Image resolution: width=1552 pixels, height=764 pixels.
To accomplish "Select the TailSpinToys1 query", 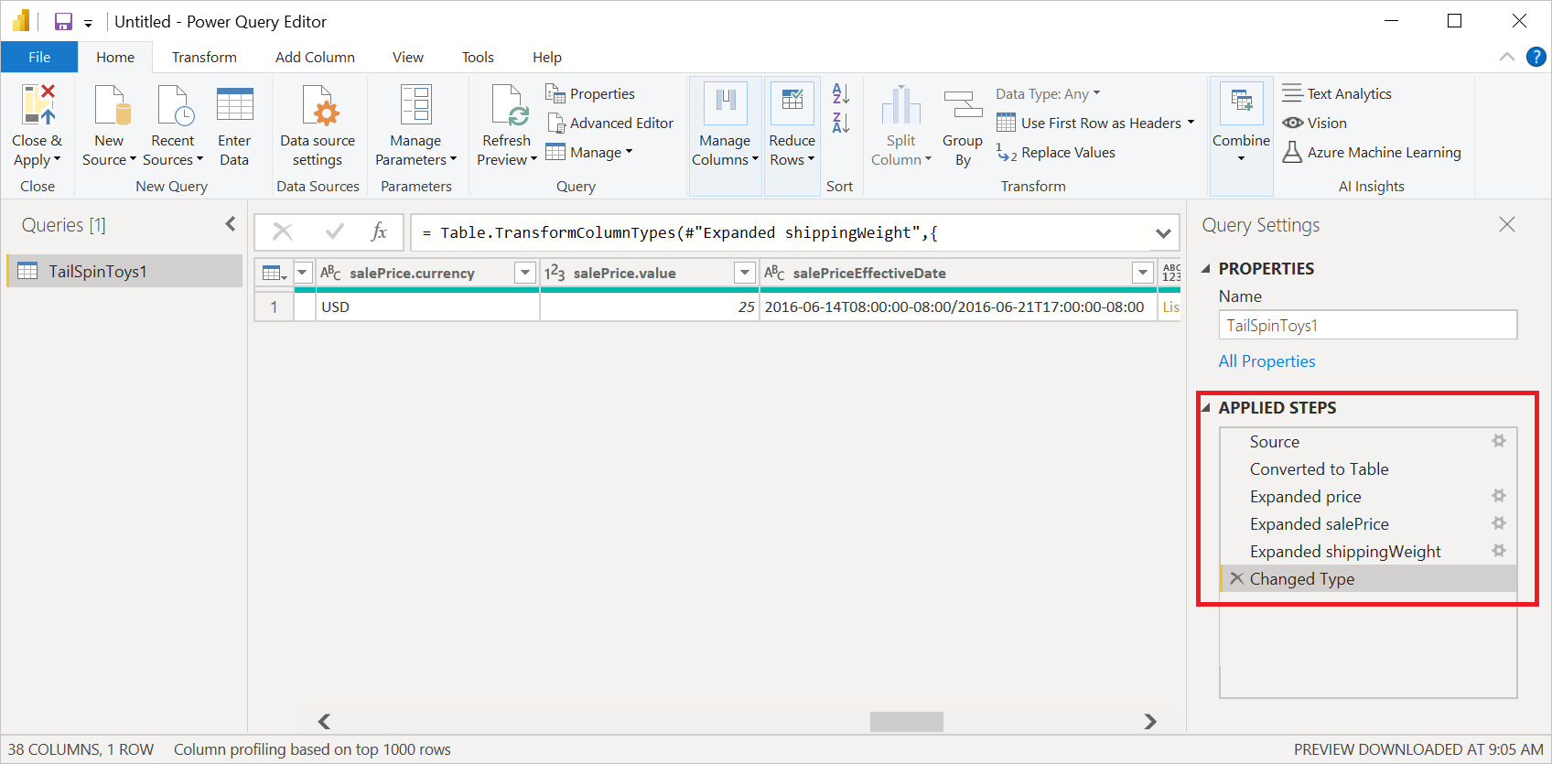I will (x=125, y=271).
